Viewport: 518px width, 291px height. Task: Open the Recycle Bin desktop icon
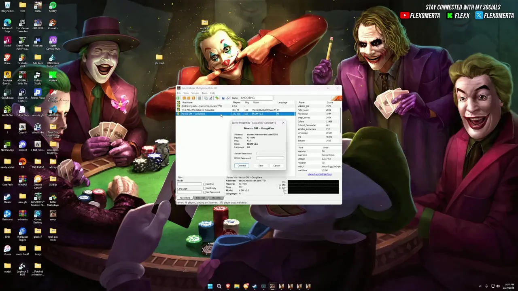(7, 7)
